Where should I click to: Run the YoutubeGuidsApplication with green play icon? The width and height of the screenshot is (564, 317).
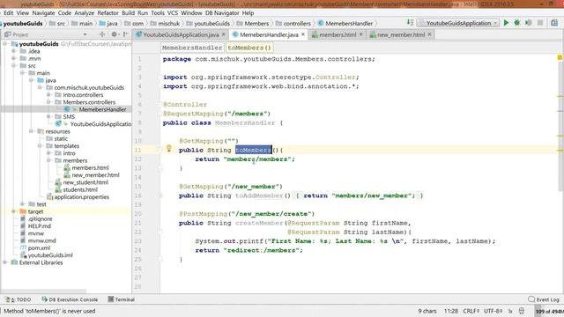point(506,23)
